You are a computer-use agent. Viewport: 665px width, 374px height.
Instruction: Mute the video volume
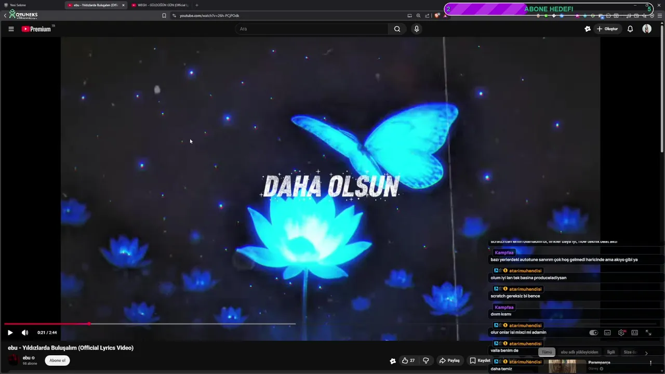pos(25,332)
